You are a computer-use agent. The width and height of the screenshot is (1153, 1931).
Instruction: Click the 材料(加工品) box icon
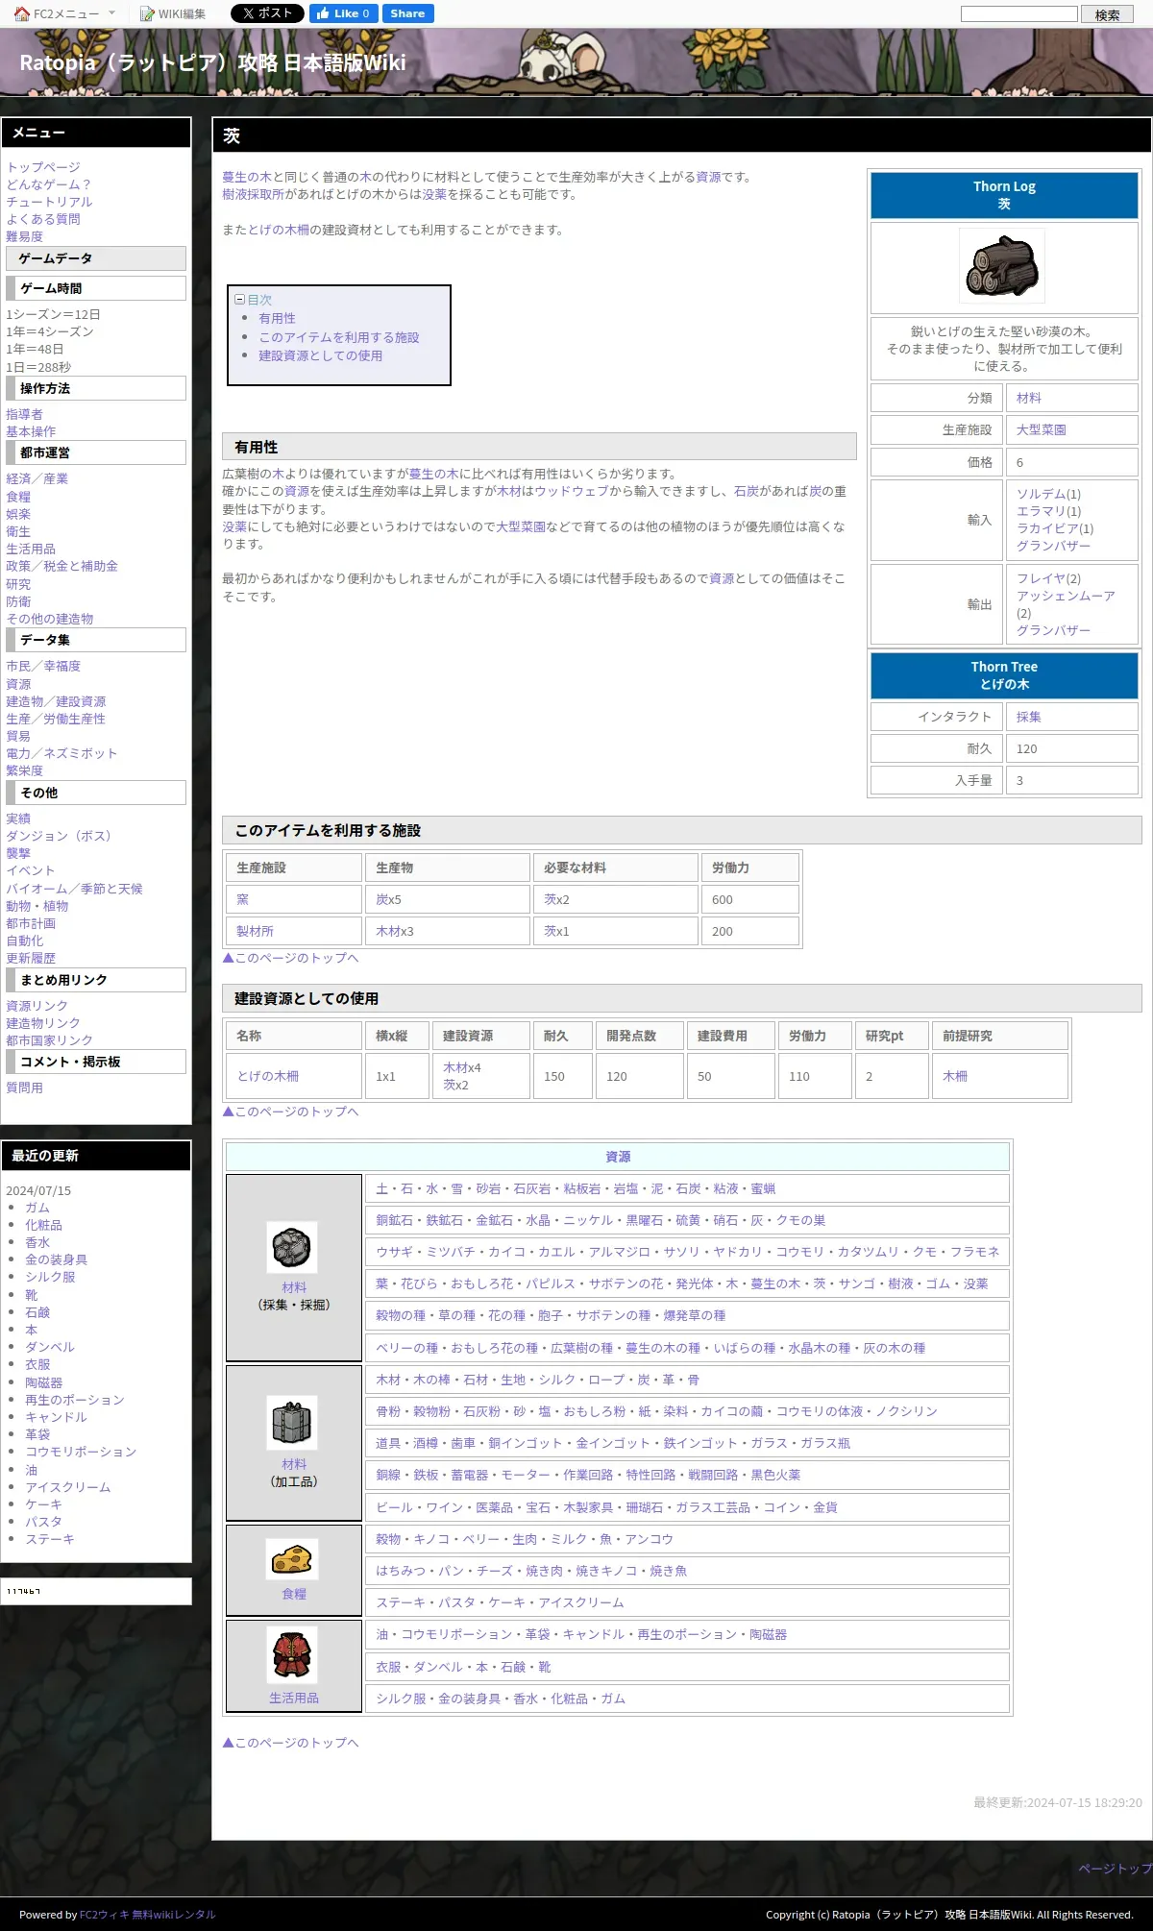coord(292,1424)
